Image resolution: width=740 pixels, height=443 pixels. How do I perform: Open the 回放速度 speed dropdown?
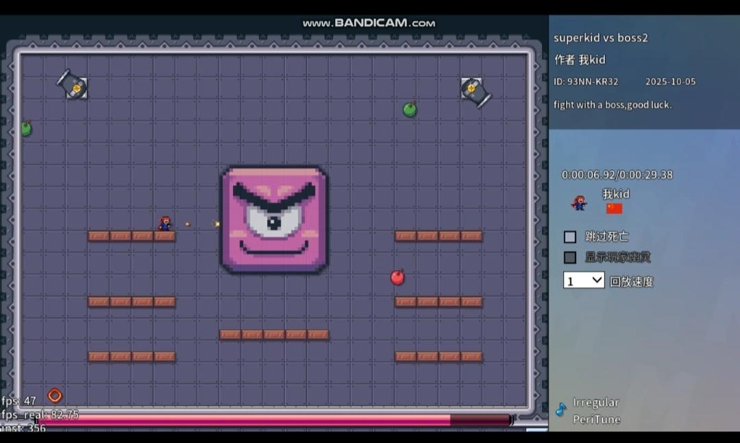click(x=584, y=280)
